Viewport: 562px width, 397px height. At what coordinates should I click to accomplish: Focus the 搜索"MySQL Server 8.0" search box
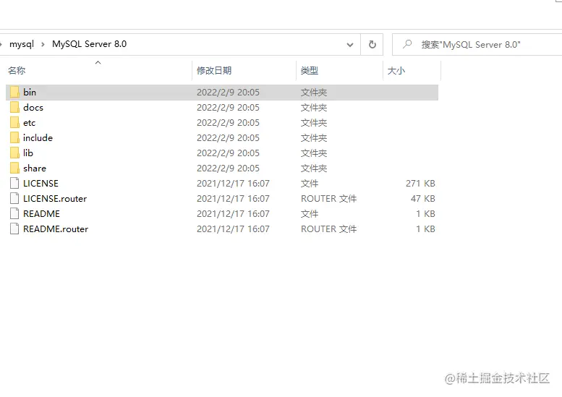pos(477,44)
